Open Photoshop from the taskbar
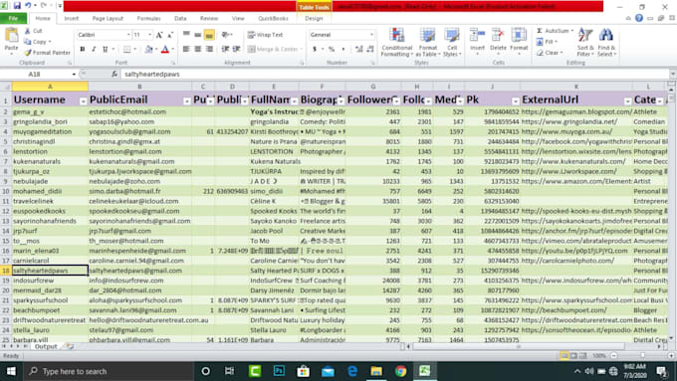Screen dimensions: 677x381 point(280,371)
